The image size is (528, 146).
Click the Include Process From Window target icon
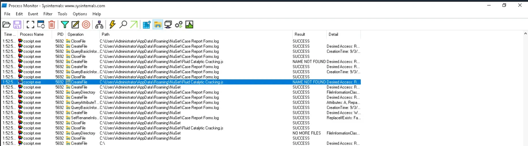tap(86, 25)
